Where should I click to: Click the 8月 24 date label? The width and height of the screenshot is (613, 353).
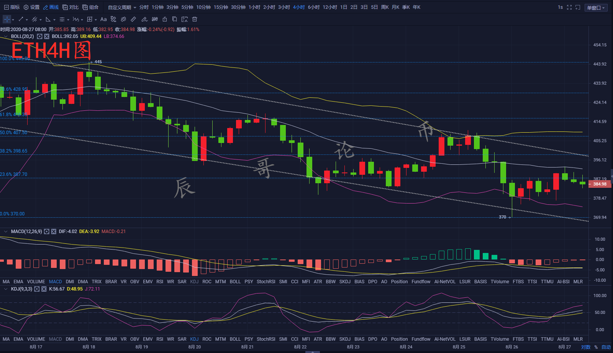[406, 347]
